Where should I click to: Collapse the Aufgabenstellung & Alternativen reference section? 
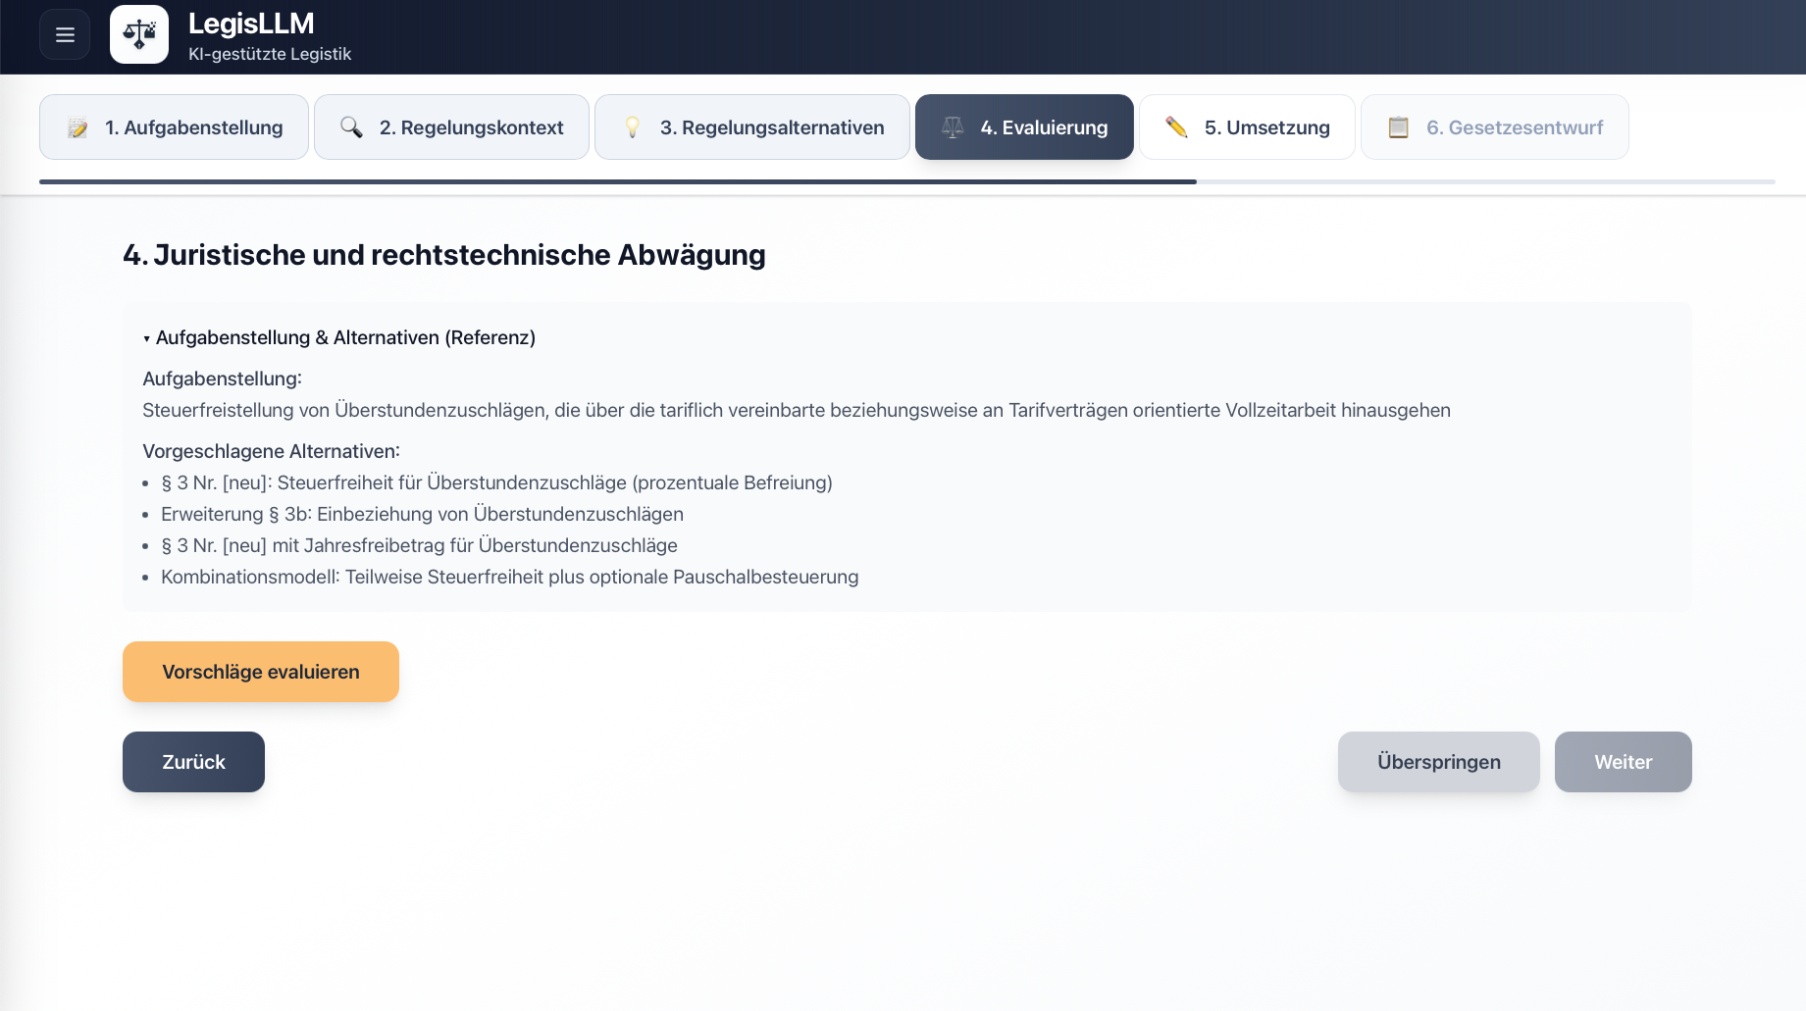point(339,337)
